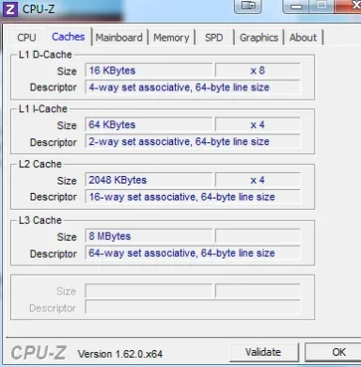Screen dimensions: 361x367
Task: Click the L1 D-Cache multiplier x 8
Action: click(x=258, y=71)
